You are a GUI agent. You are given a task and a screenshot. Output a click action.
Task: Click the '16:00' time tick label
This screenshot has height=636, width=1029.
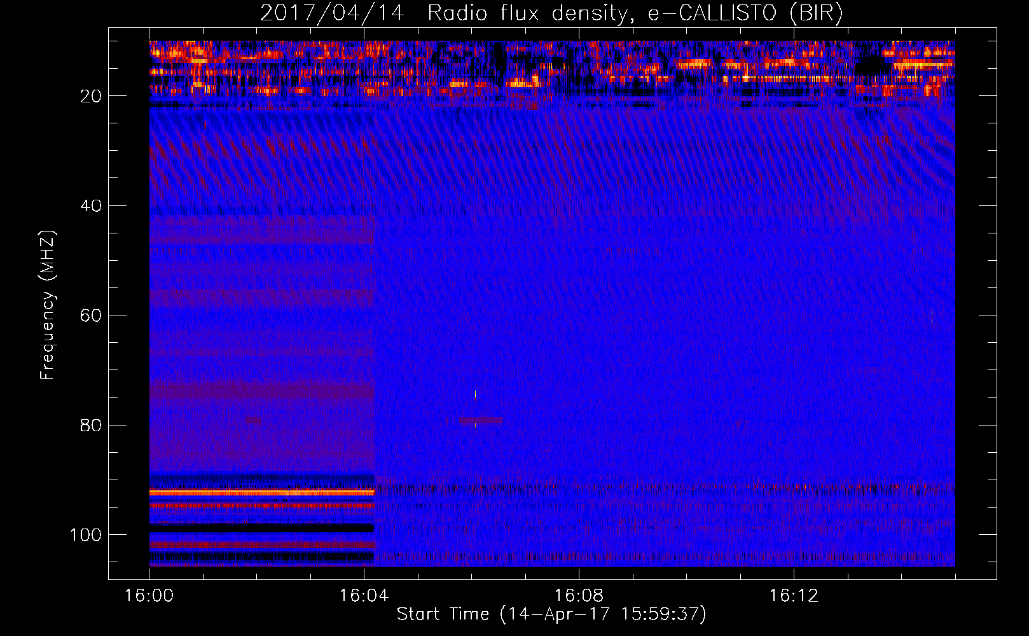(x=149, y=596)
